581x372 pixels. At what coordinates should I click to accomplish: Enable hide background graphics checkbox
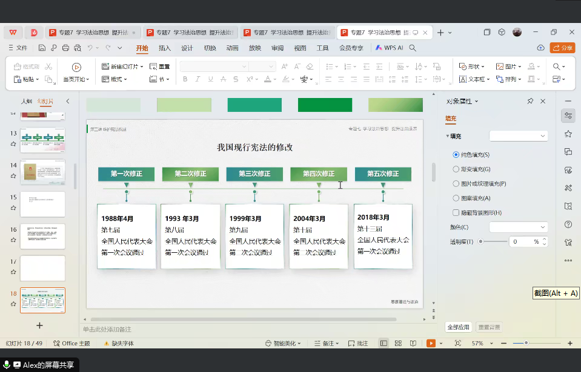(456, 212)
